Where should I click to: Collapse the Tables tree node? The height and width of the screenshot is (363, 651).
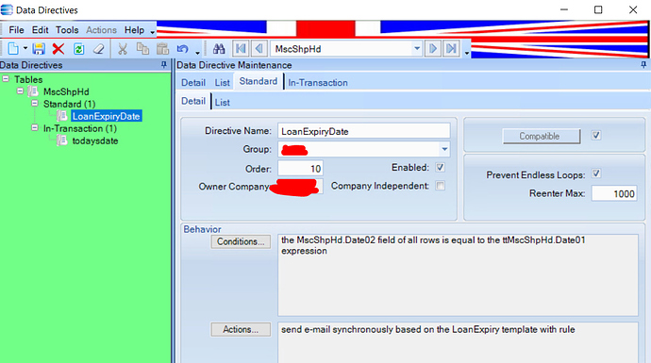(x=6, y=79)
